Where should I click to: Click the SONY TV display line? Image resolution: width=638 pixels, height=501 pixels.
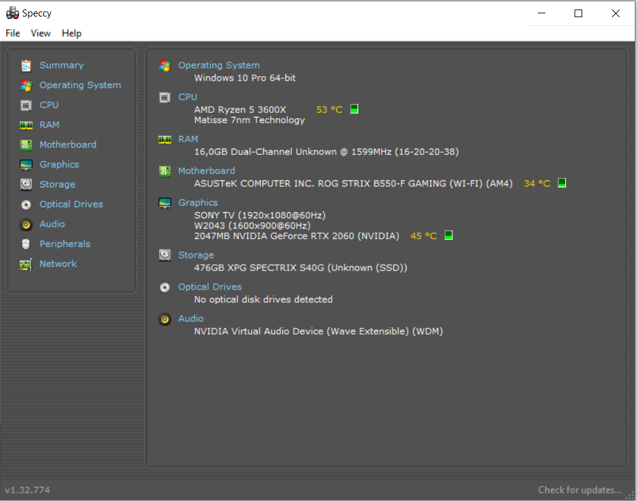tap(260, 215)
